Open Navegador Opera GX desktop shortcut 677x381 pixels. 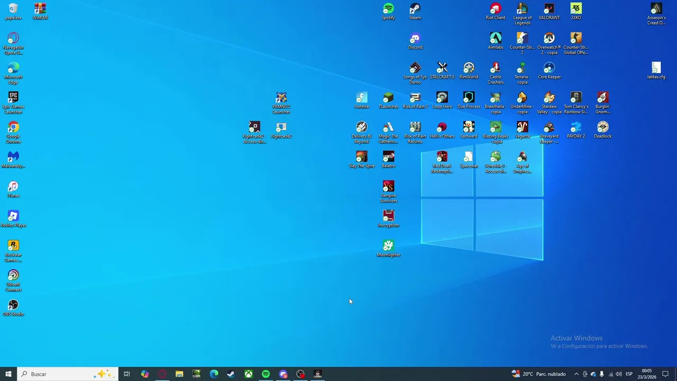click(x=13, y=43)
